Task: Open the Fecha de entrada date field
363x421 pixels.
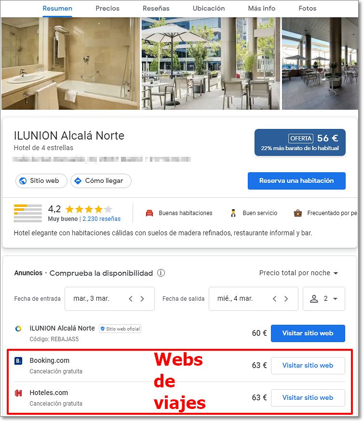Action: pyautogui.click(x=109, y=299)
